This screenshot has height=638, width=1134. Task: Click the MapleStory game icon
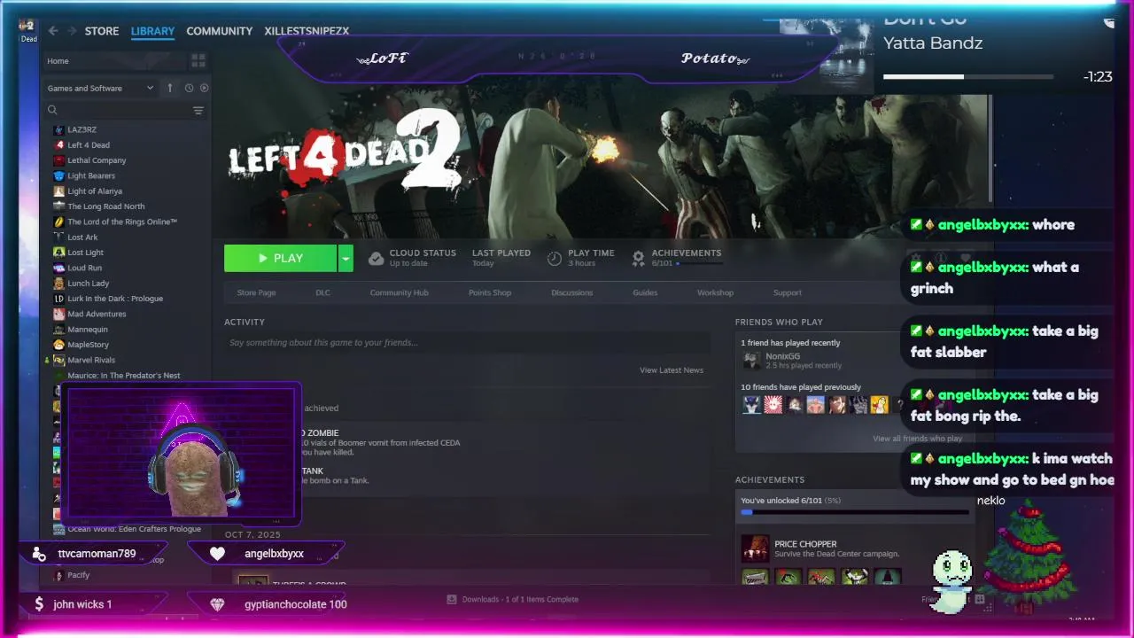click(x=59, y=345)
